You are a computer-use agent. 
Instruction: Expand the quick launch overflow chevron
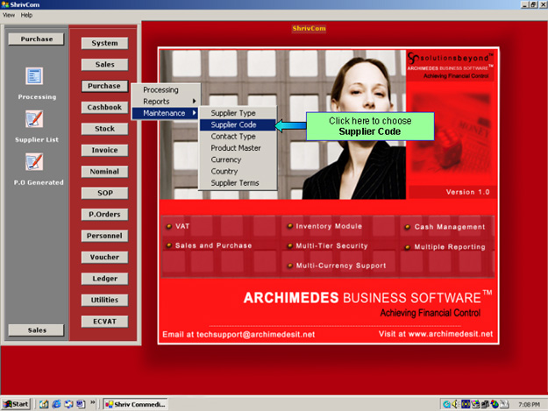coord(94,404)
